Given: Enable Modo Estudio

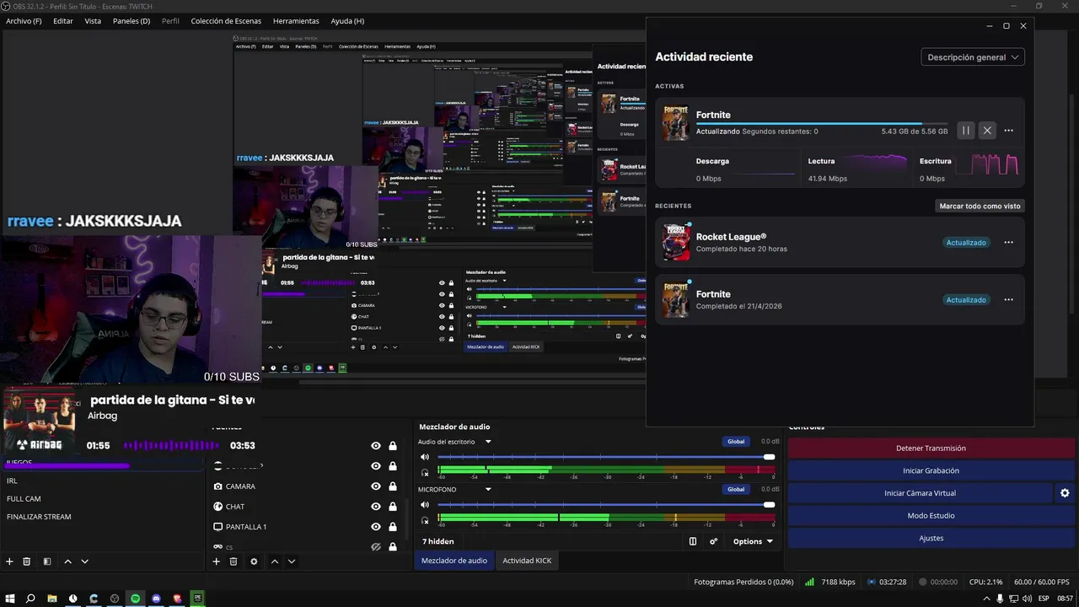Looking at the screenshot, I should click(931, 515).
